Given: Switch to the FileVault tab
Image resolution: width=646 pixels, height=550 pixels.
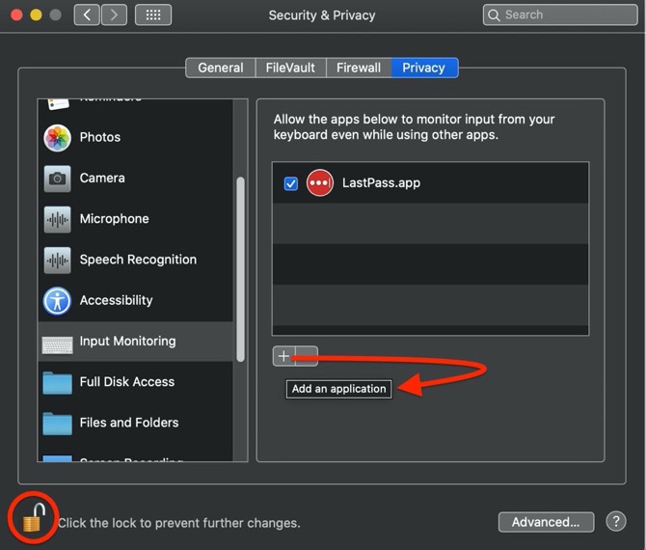Looking at the screenshot, I should click(x=290, y=68).
